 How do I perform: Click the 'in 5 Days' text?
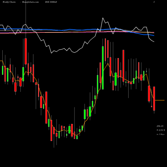coord(160,134)
